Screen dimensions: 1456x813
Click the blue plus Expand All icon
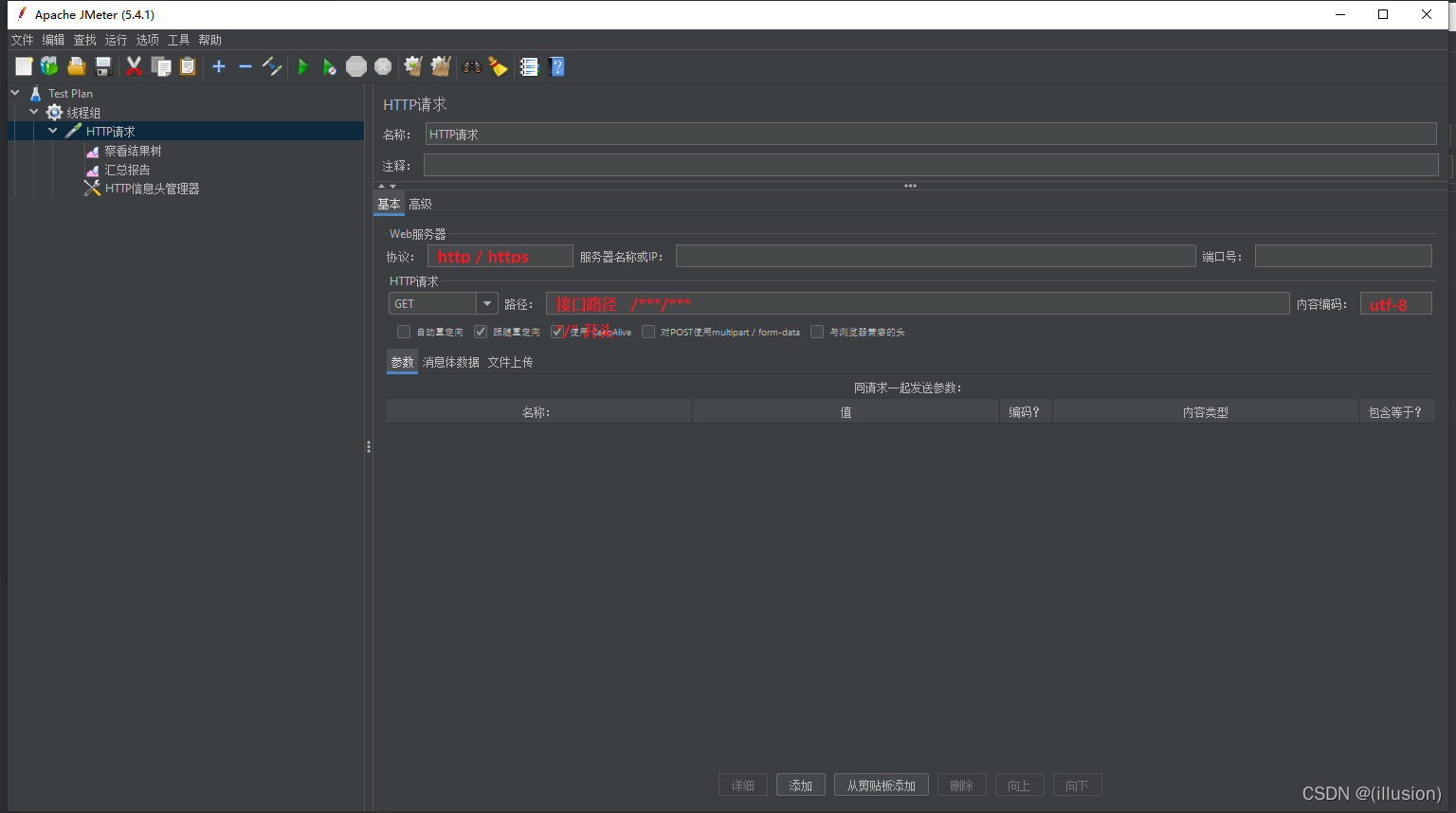(x=219, y=66)
